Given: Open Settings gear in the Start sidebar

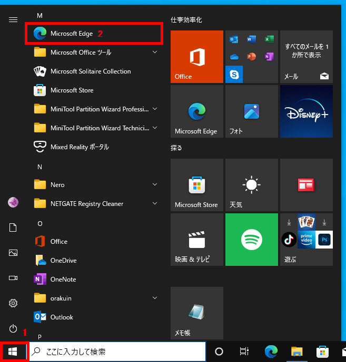Looking at the screenshot, I should (x=13, y=303).
